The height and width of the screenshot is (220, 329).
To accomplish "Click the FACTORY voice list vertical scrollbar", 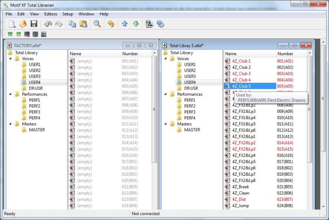I will (154, 109).
